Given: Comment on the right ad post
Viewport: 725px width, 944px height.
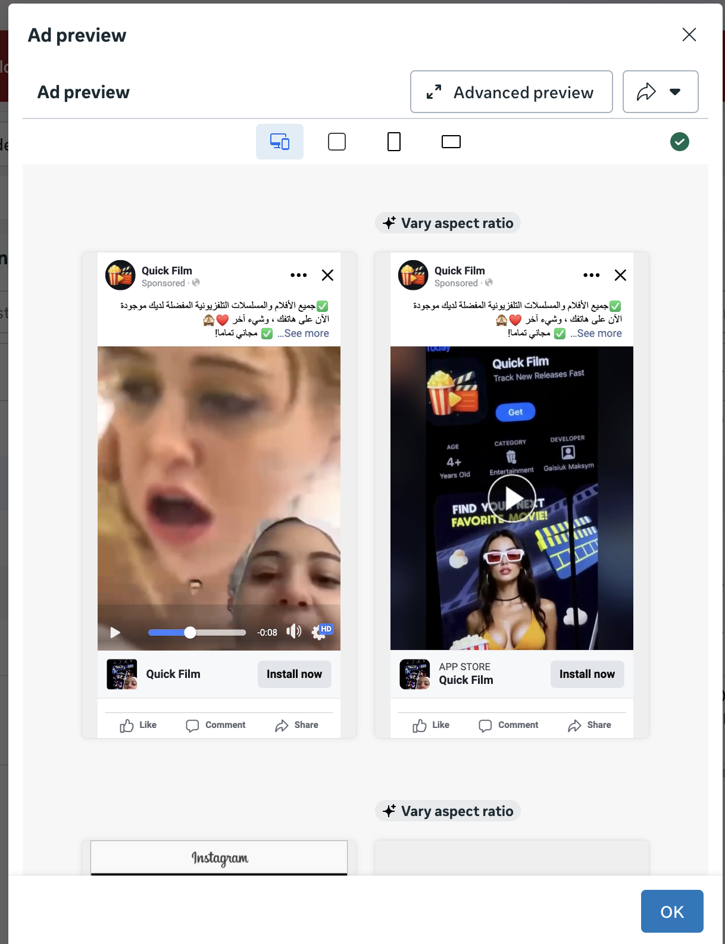Looking at the screenshot, I should click(508, 725).
